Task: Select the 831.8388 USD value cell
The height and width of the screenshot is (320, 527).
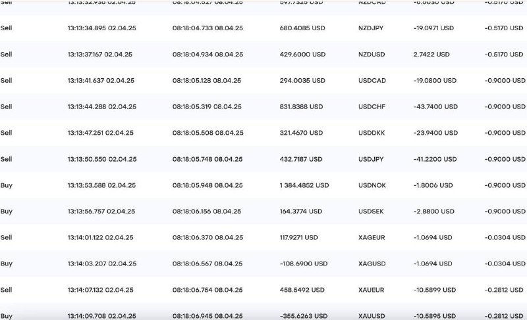Action: click(301, 106)
